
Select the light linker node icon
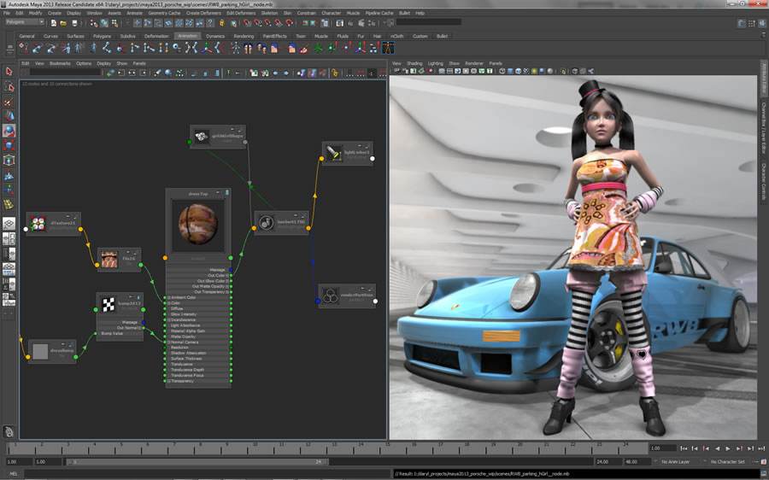pos(332,153)
